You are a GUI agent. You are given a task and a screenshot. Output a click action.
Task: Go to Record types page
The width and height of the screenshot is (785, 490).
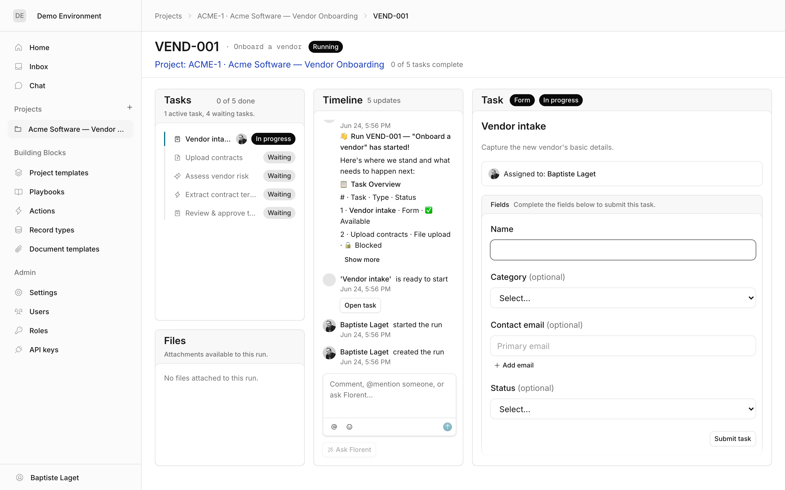click(x=70, y=230)
